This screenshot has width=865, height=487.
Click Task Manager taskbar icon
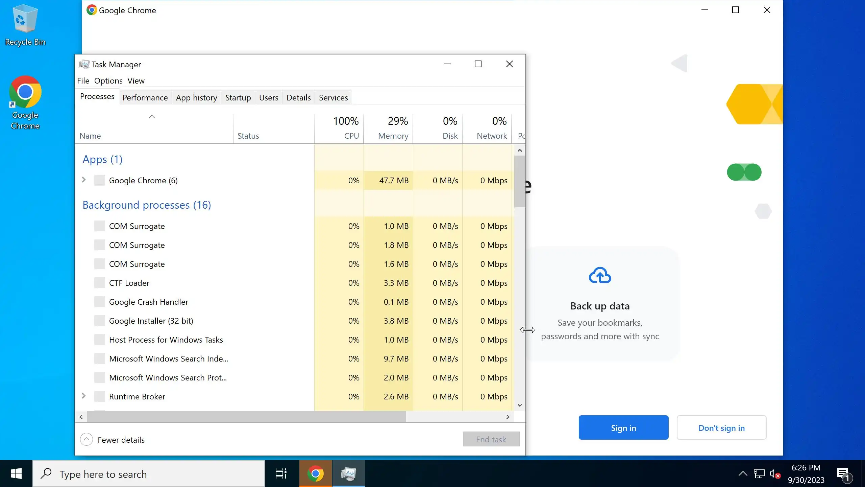348,474
